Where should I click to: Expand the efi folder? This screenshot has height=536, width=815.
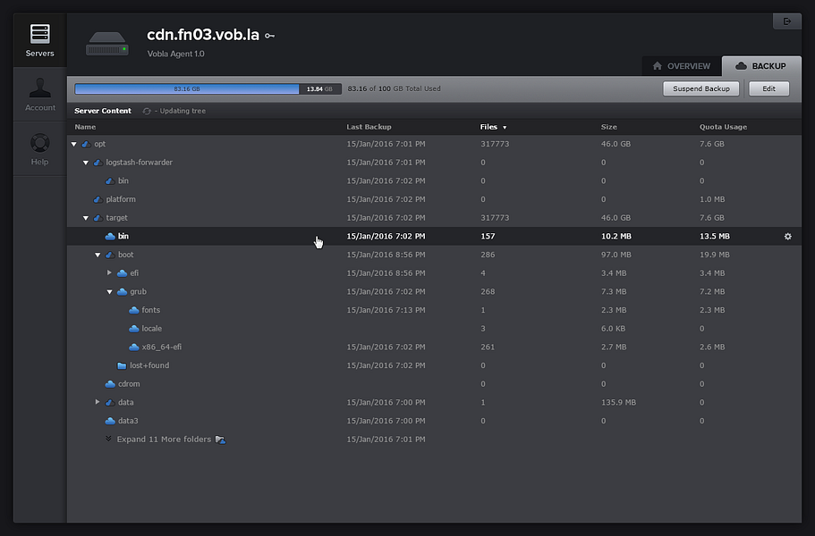pyautogui.click(x=110, y=272)
